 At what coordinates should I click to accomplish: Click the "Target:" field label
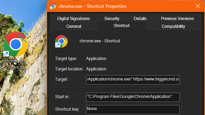click(61, 79)
